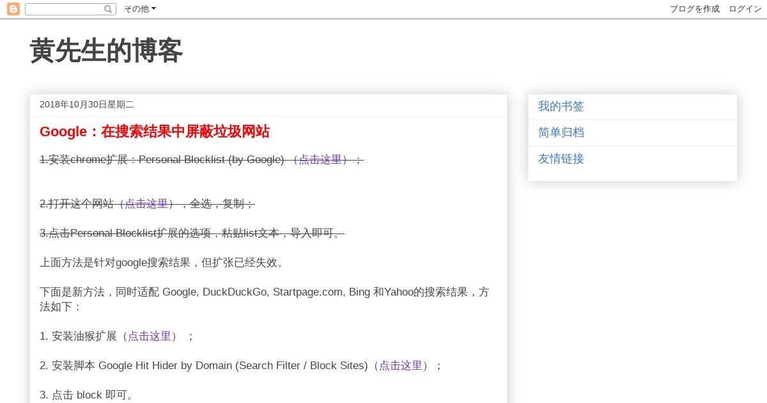Screen dimensions: 767x403
Task: Click struck-through step 3 about Personal Blocklist
Action: click(x=192, y=233)
